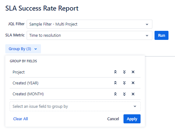The width and height of the screenshot is (175, 133).
Task: Apply the group by settings
Action: 132,119
